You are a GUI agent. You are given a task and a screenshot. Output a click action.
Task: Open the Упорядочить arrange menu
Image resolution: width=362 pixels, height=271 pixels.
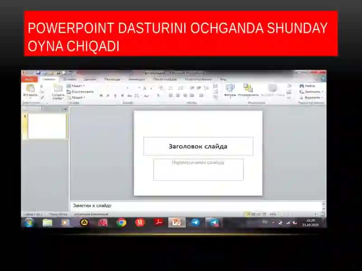tap(248, 91)
